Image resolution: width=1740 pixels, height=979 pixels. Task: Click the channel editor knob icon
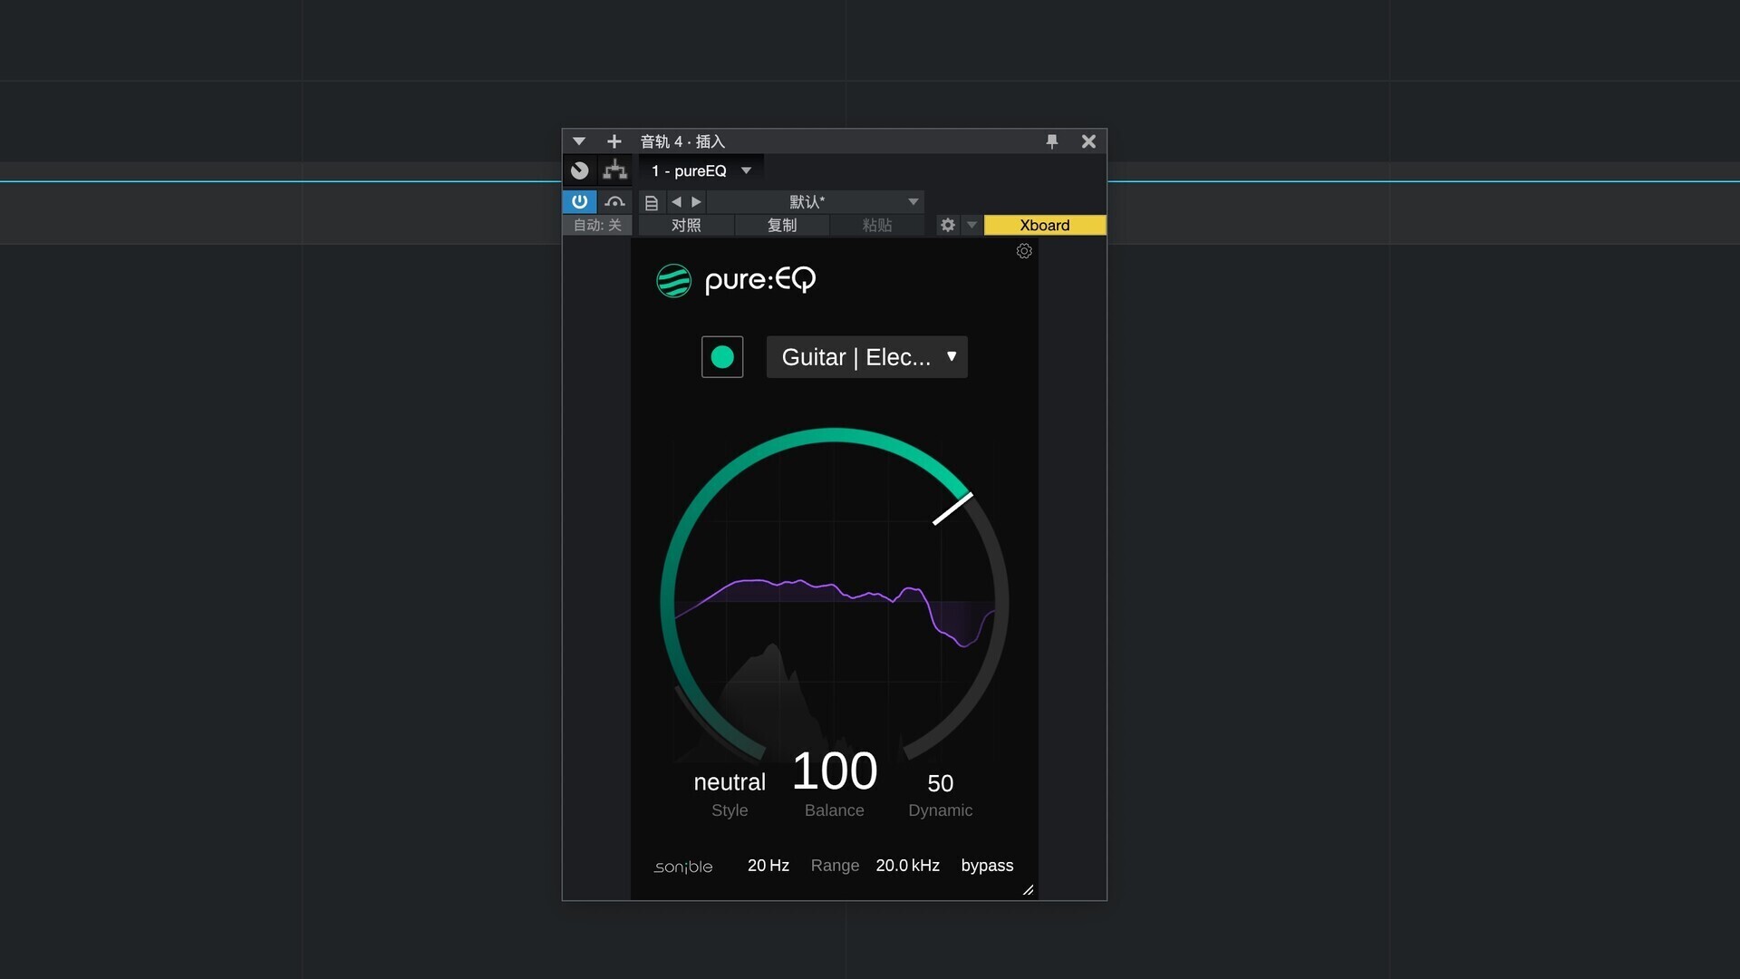(x=580, y=170)
